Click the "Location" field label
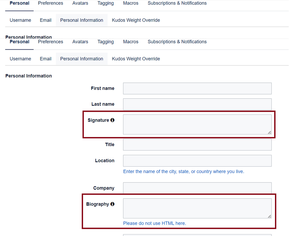The height and width of the screenshot is (236, 298). pyautogui.click(x=105, y=161)
